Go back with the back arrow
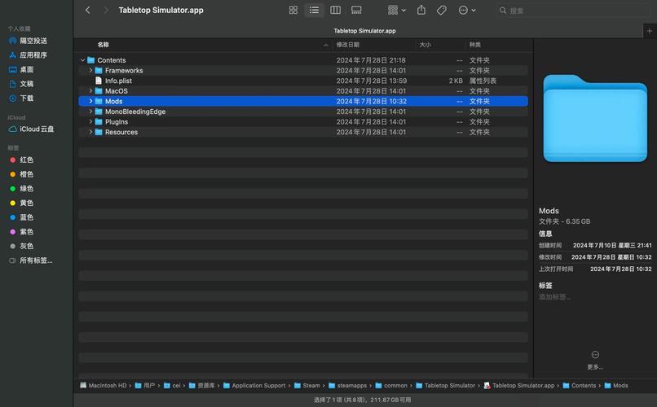This screenshot has height=407, width=657. (87, 10)
